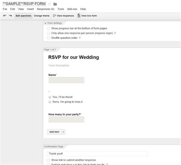
Task: Click the help icon beside Shuffle question order
Action: point(80,38)
